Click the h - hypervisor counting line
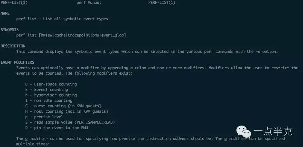 coord(51,95)
